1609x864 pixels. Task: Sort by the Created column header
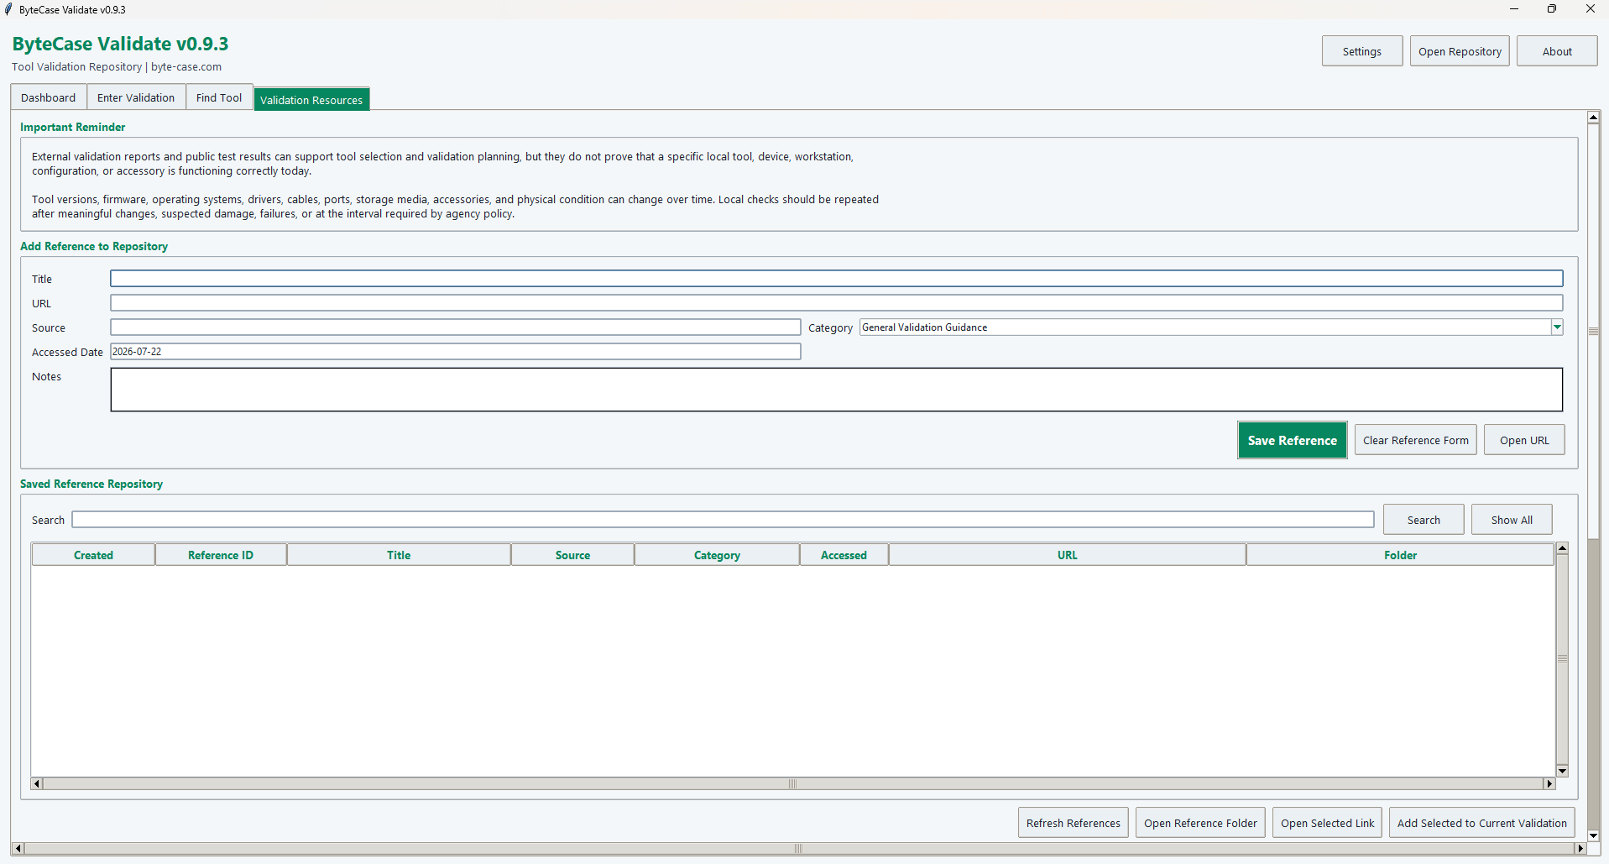[x=93, y=555]
